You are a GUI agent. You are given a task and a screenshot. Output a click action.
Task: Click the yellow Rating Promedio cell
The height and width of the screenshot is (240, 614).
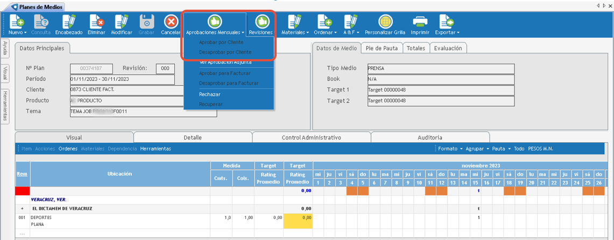298,221
